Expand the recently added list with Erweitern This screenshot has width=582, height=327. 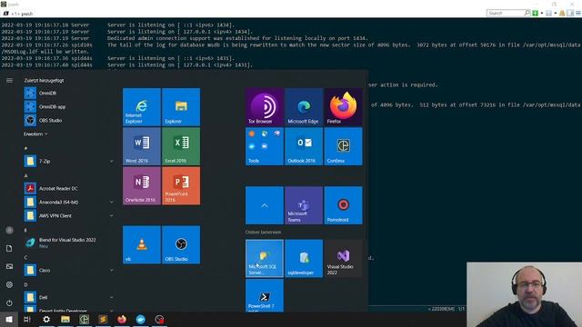[35, 134]
